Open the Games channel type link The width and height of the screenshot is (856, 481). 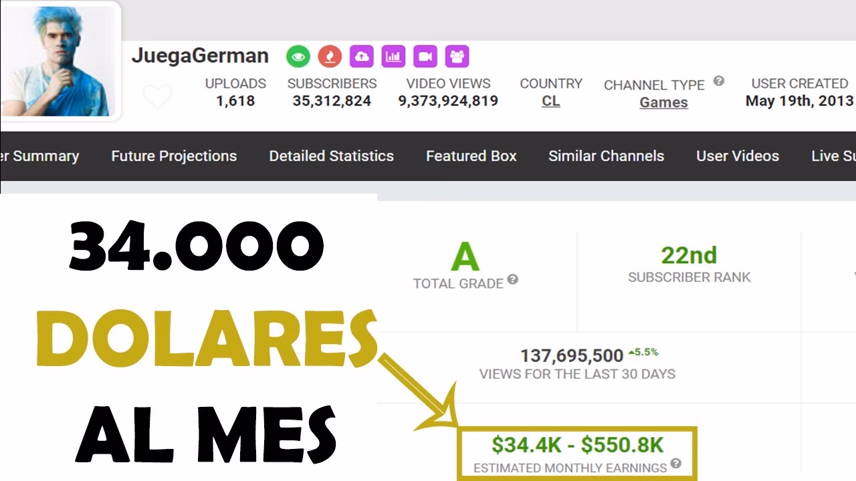[663, 103]
